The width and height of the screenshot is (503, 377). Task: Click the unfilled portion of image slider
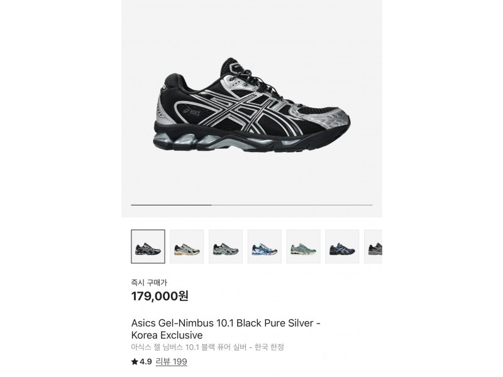click(292, 205)
